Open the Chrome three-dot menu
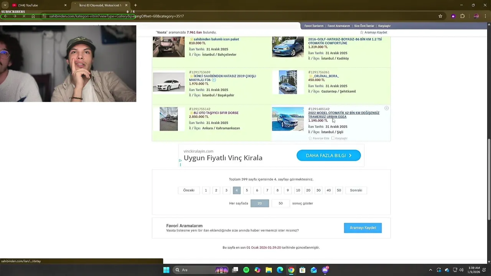 coord(485,16)
